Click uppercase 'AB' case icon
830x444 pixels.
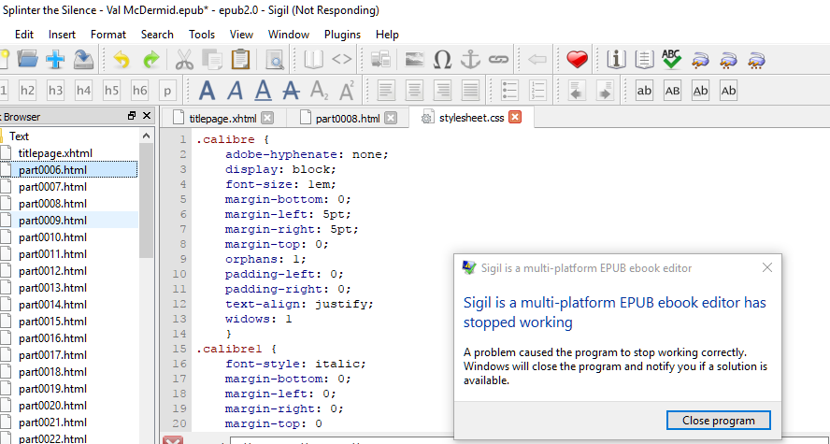pyautogui.click(x=672, y=91)
